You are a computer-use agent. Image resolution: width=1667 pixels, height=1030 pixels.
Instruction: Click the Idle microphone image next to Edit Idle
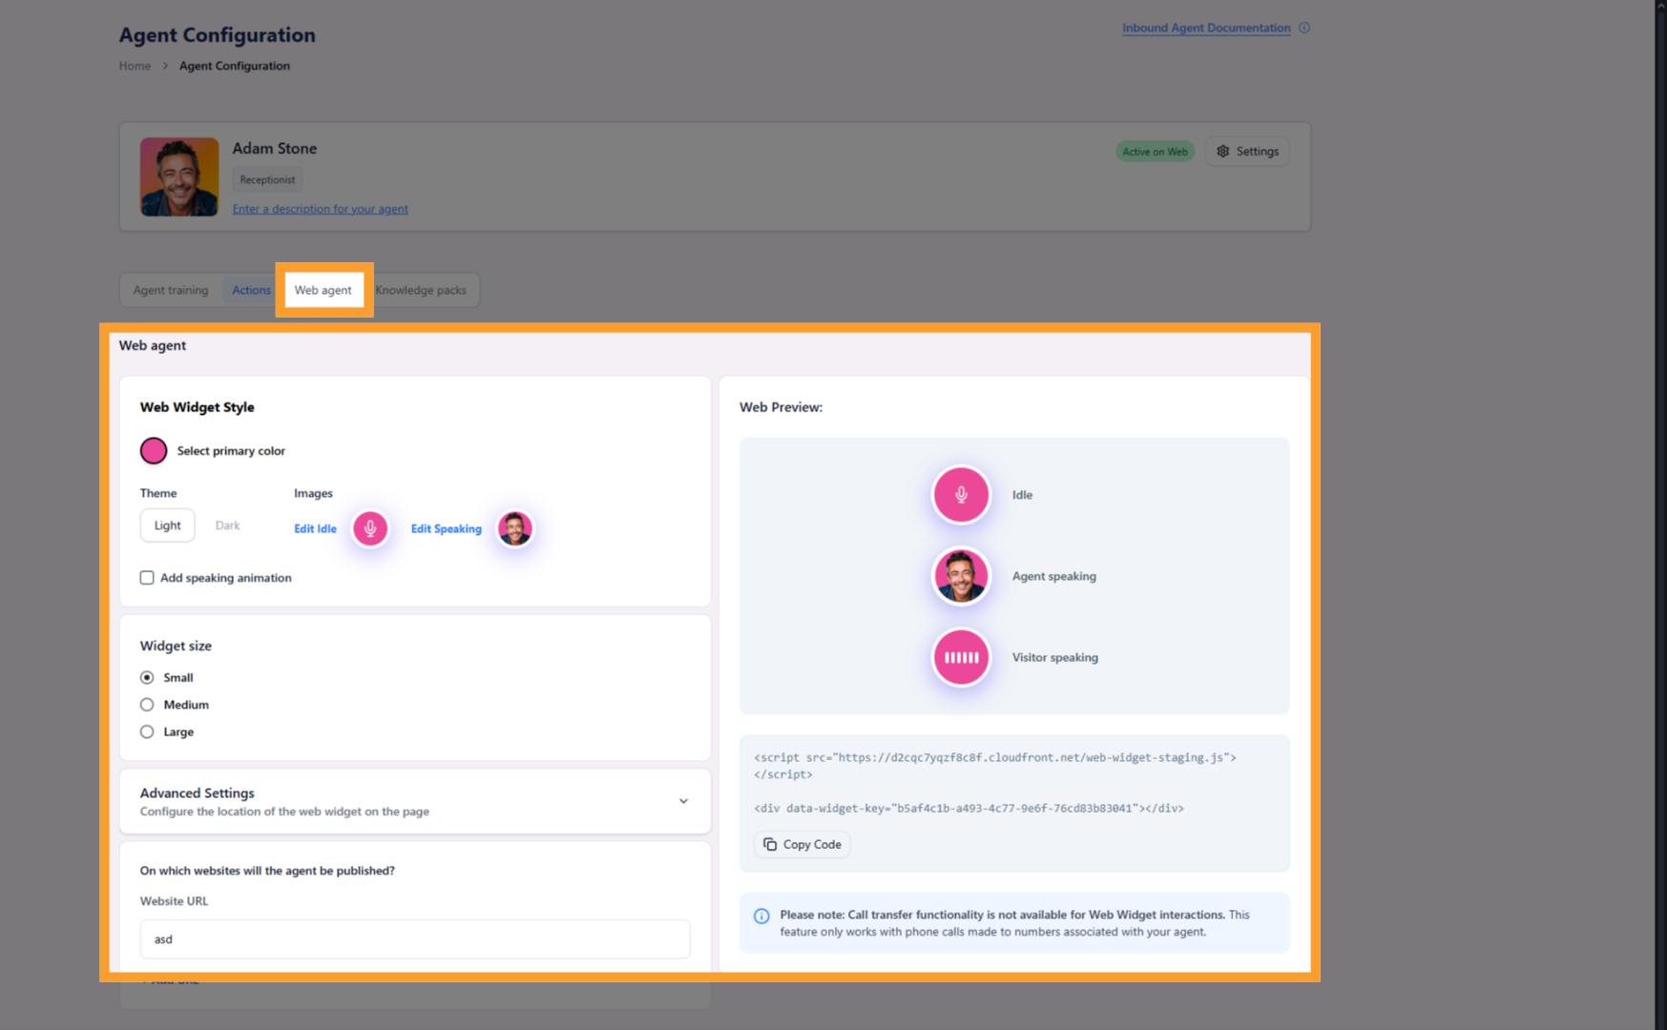[x=370, y=528]
